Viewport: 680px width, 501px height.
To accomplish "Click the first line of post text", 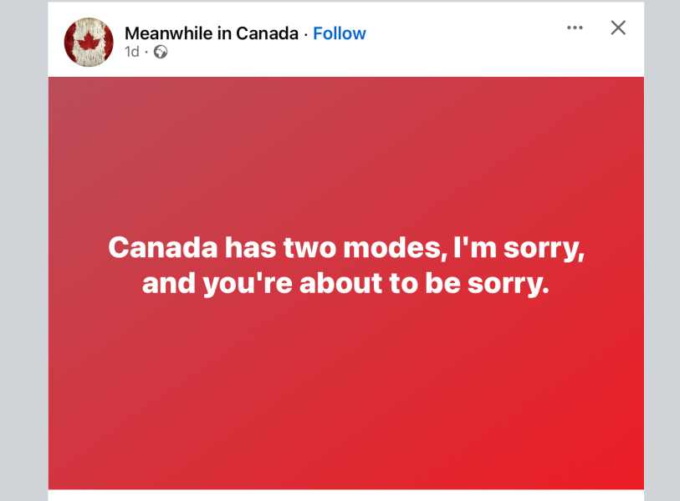I will click(x=345, y=248).
